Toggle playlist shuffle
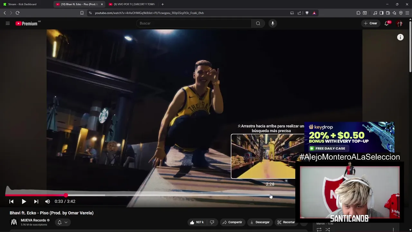 click(328, 229)
